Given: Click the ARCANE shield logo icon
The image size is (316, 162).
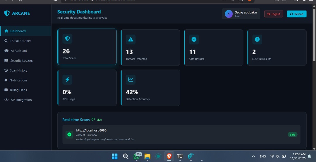Looking at the screenshot, I should tap(7, 13).
